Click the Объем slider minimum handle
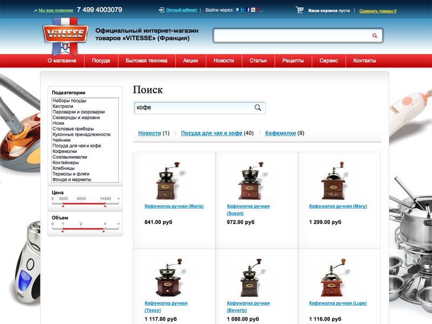Screen dimensions: 432x324 coord(63,231)
